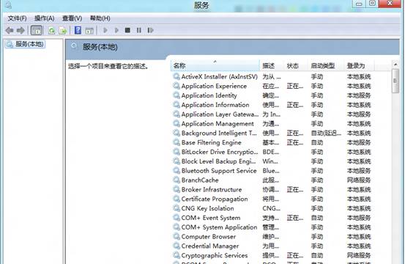The width and height of the screenshot is (405, 264).
Task: Click the Forward arrow toolbar icon
Action: point(21,31)
